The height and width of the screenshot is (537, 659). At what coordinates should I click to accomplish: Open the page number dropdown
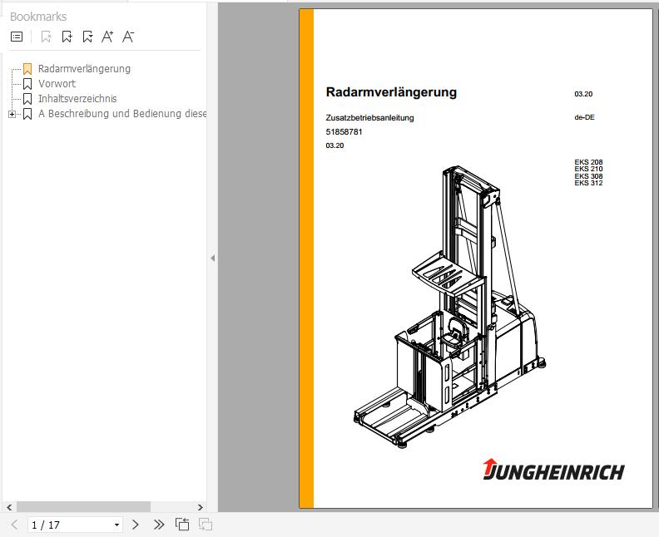pyautogui.click(x=116, y=525)
